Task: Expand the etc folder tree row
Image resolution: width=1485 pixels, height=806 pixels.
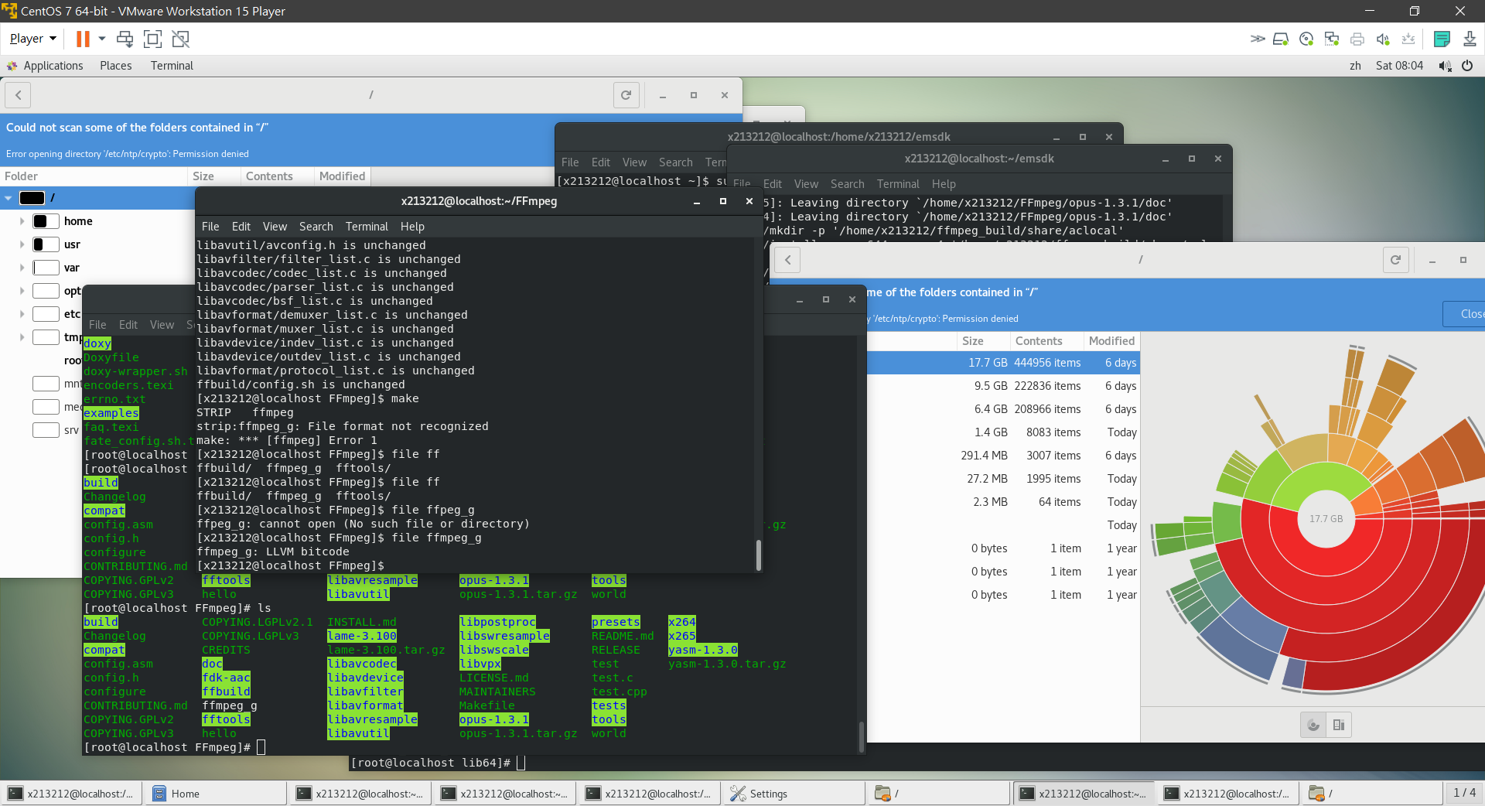Action: click(x=22, y=314)
